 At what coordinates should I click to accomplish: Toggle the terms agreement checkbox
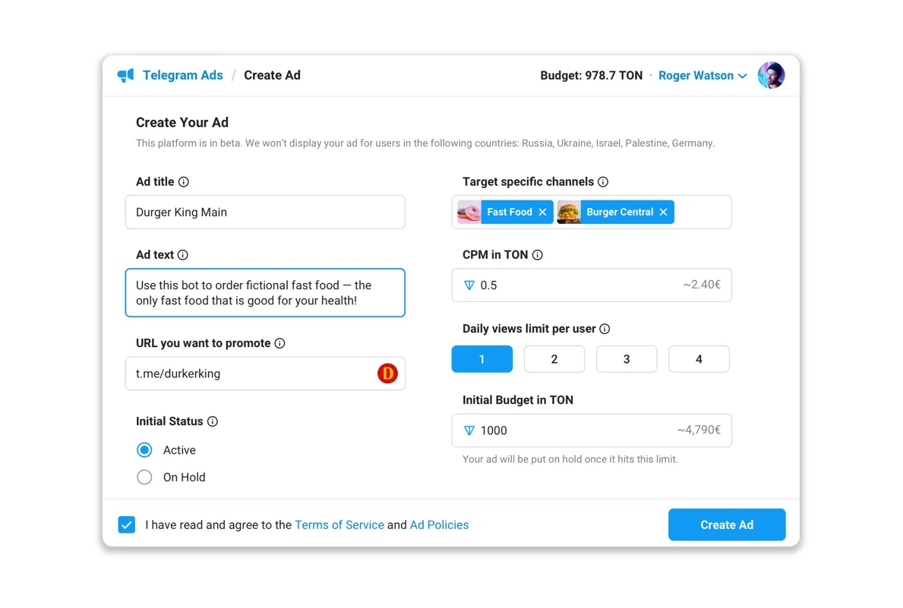click(x=127, y=525)
